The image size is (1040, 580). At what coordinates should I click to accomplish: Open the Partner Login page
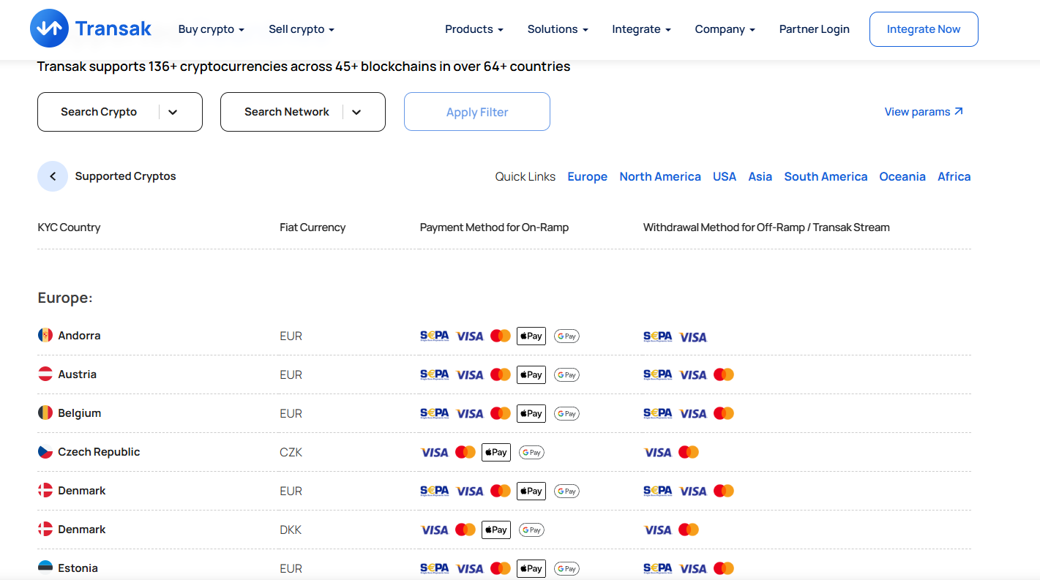815,29
